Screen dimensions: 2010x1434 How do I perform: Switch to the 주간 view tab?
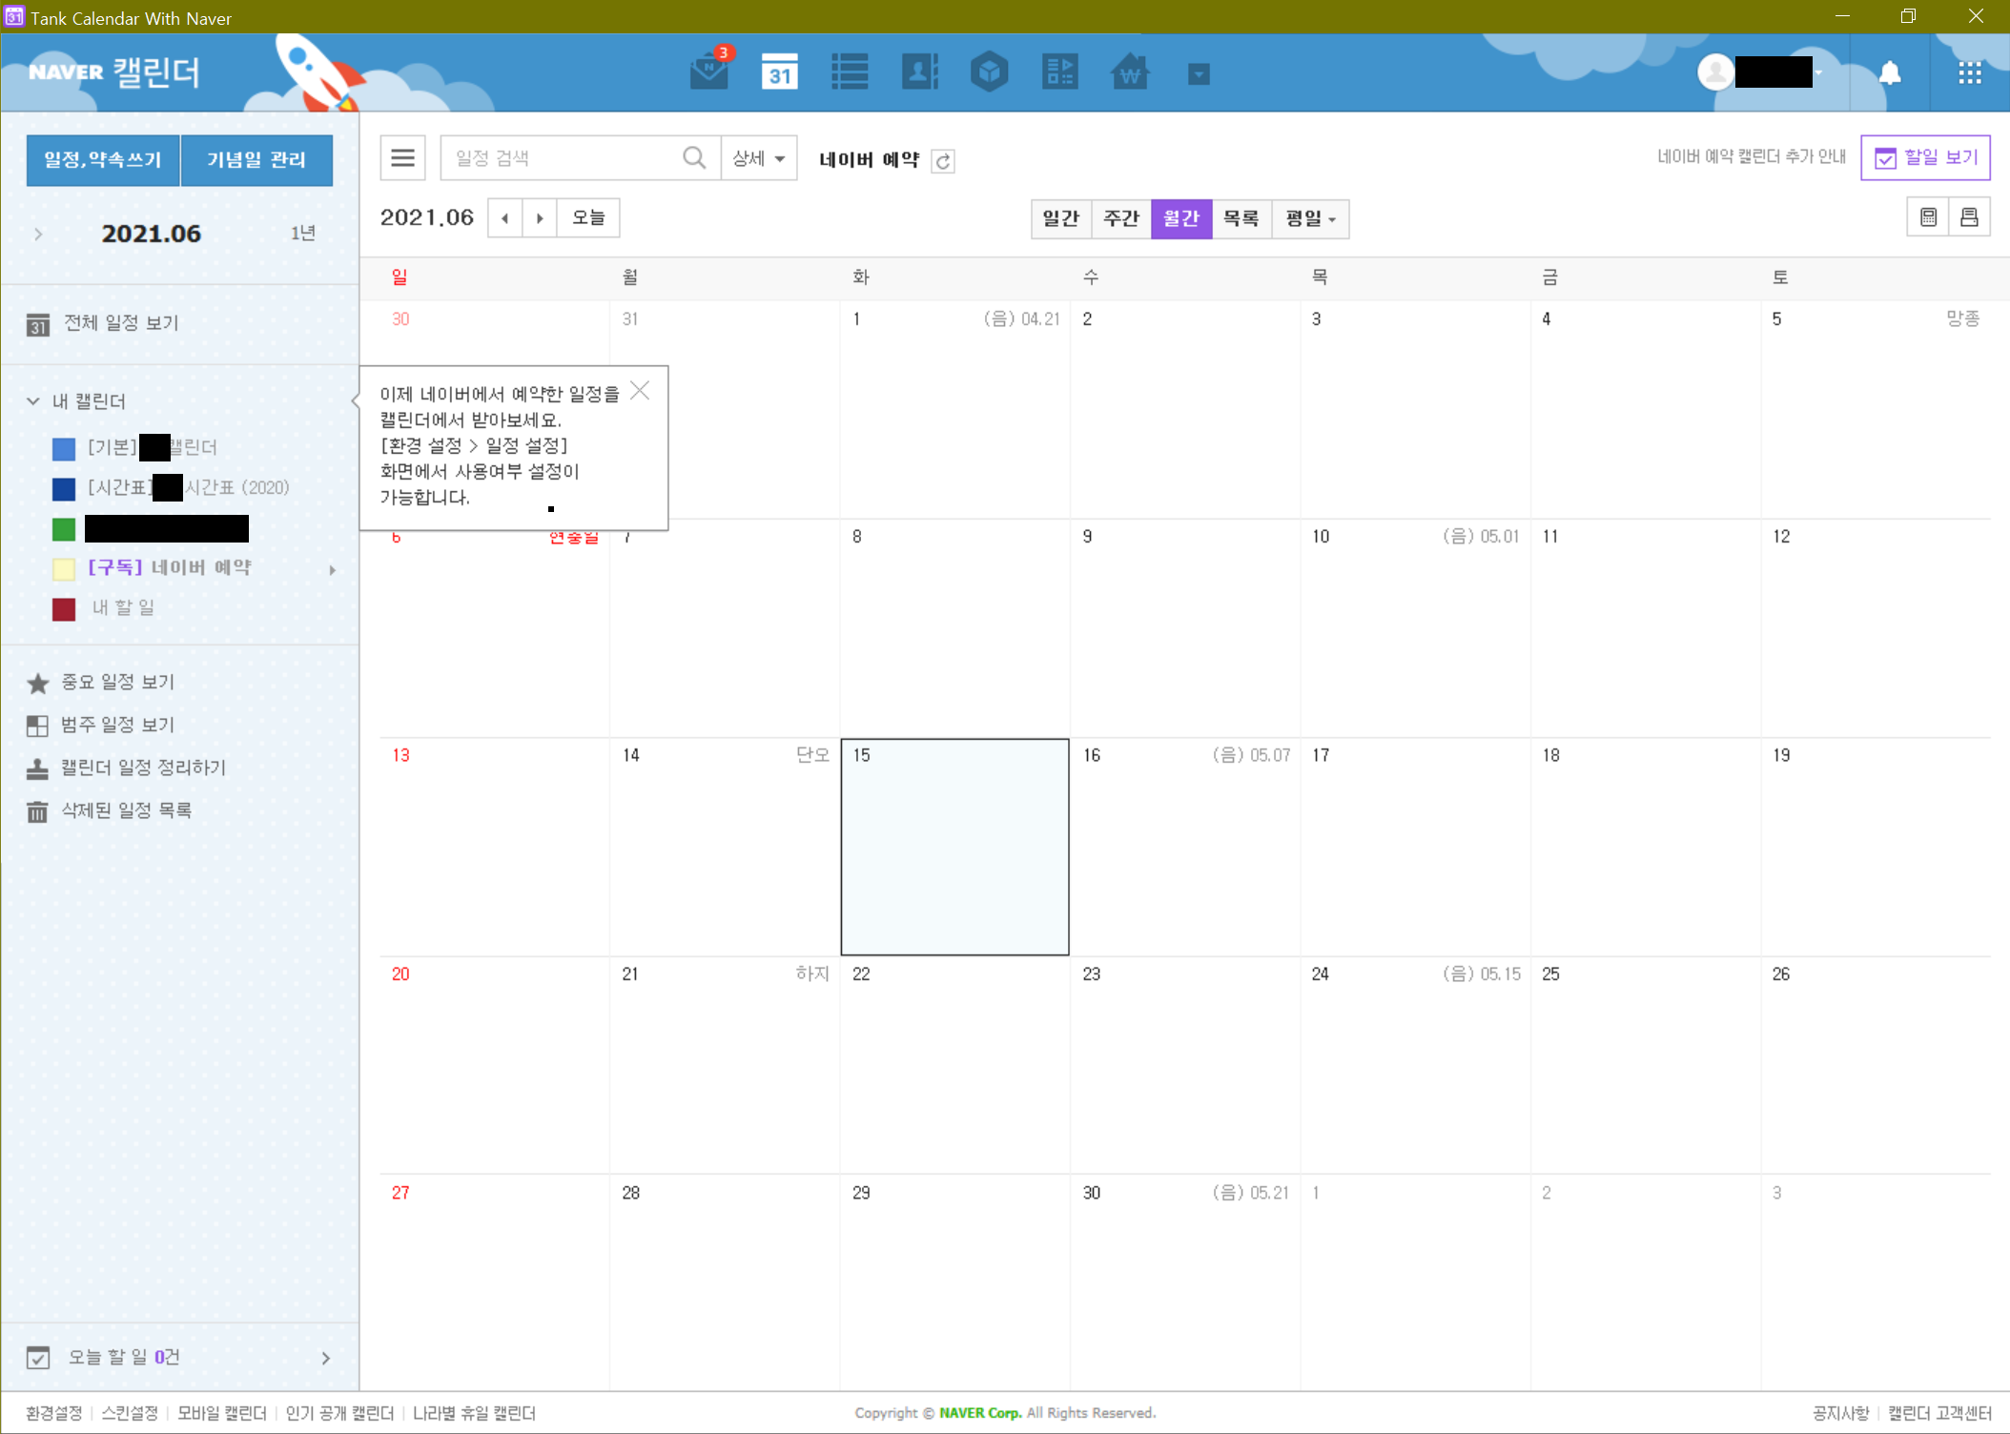point(1120,219)
